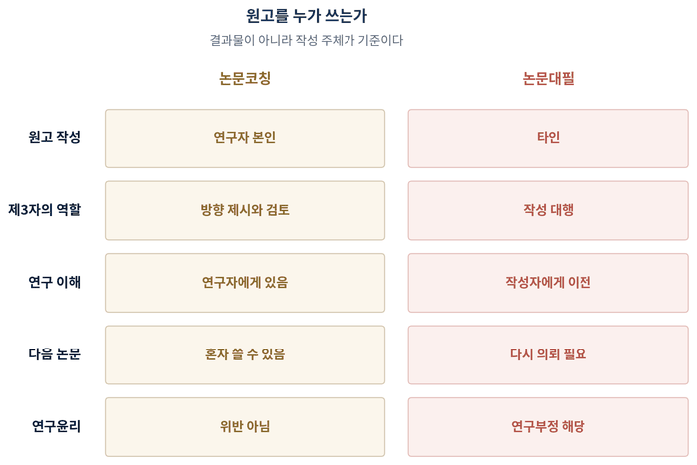
Task: Click the subtitle 결과물이 아니라 작성 주체가 기준이다
Action: tap(307, 40)
